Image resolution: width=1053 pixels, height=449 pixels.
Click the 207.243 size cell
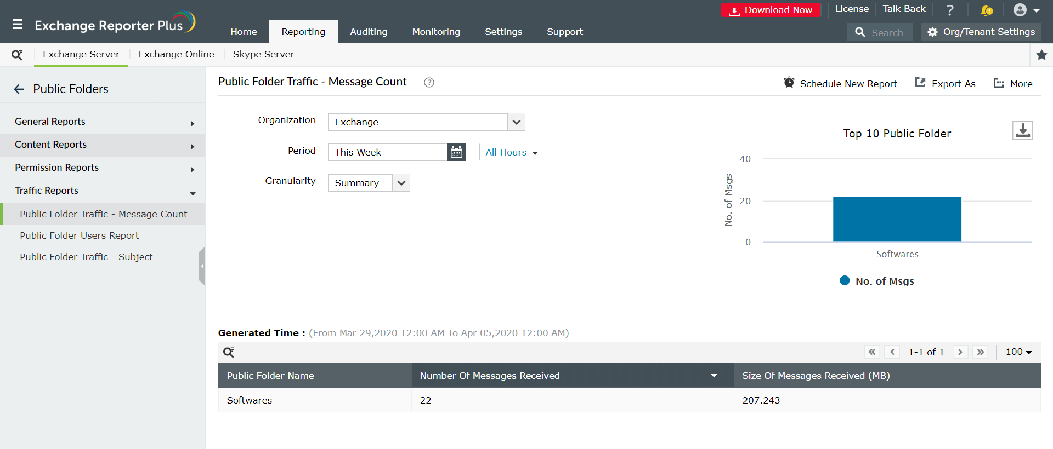coord(887,400)
